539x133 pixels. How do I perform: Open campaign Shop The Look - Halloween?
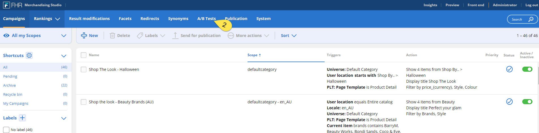(114, 69)
